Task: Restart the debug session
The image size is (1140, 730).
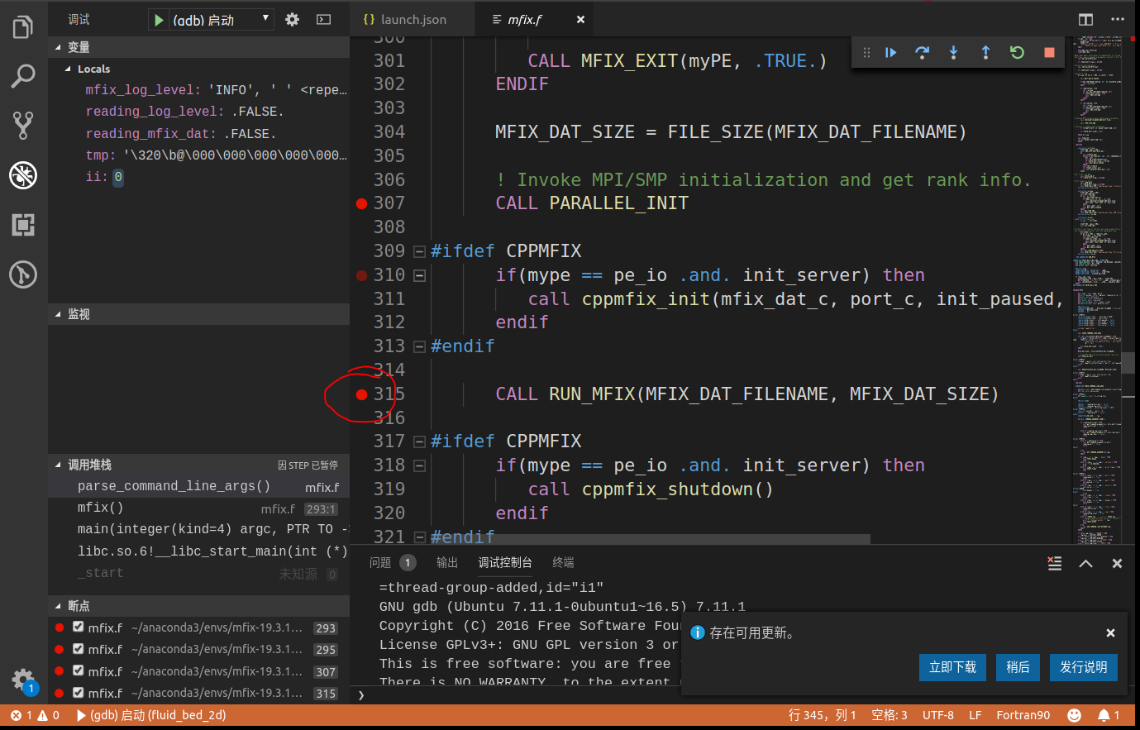Action: click(x=1017, y=52)
